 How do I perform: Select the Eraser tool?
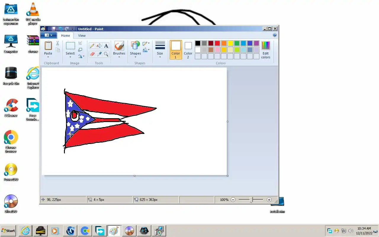pyautogui.click(x=92, y=54)
